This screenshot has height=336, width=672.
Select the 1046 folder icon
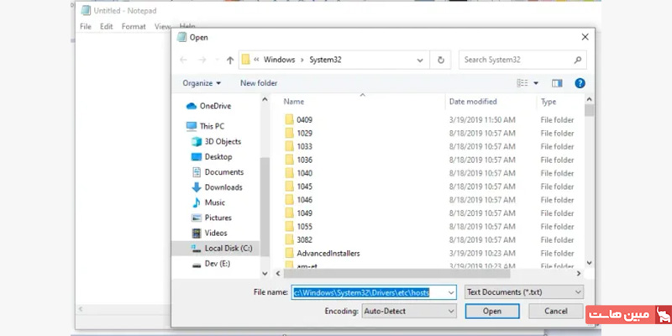point(290,200)
